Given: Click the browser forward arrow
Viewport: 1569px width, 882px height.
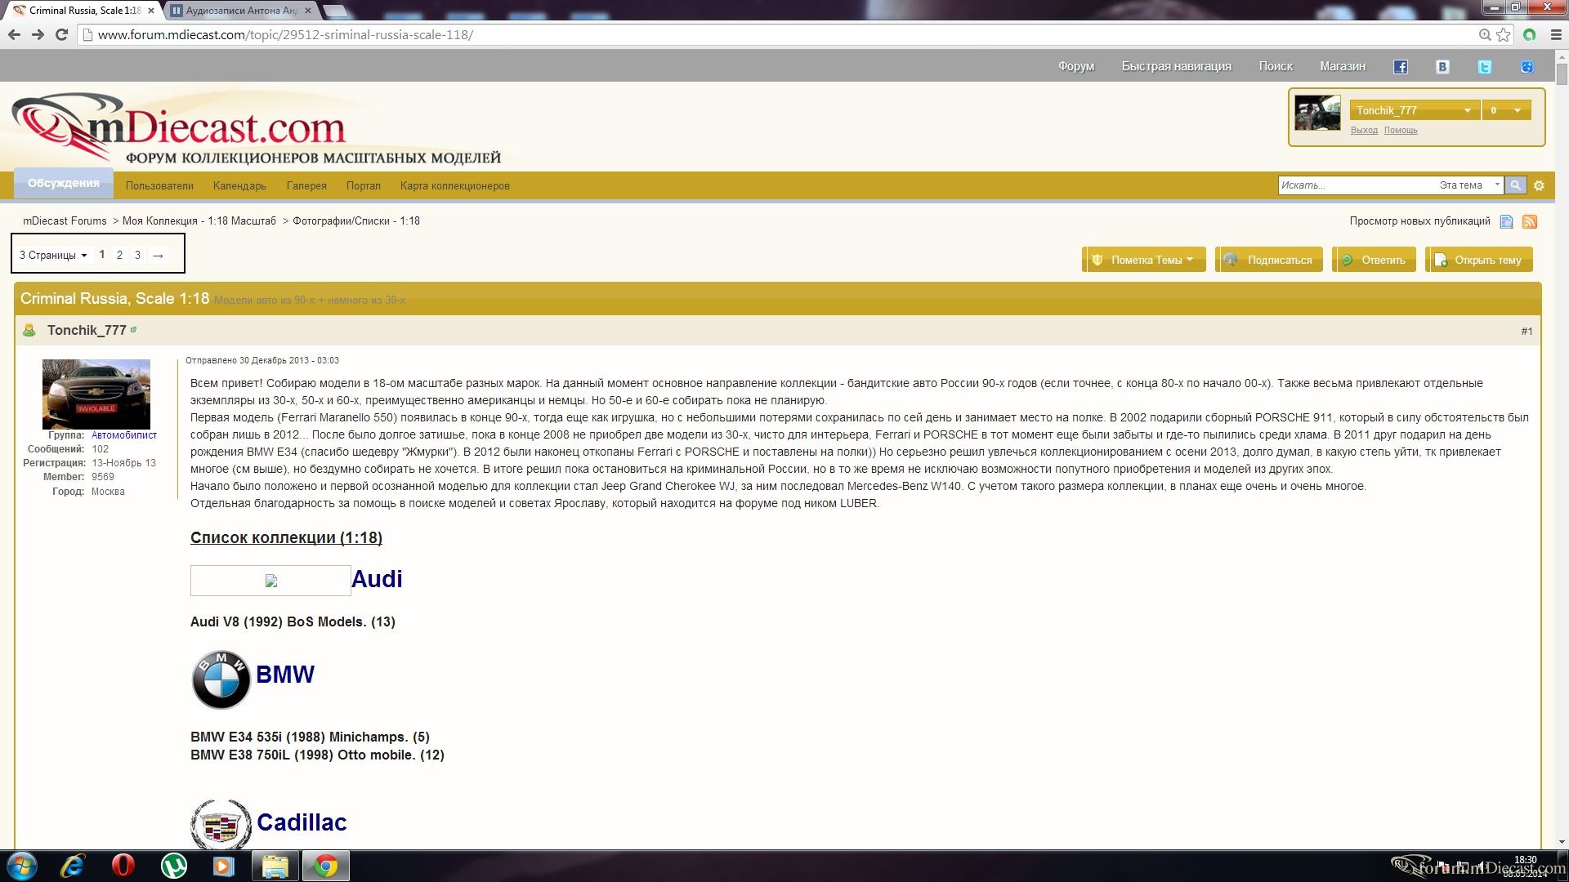Looking at the screenshot, I should 38,34.
